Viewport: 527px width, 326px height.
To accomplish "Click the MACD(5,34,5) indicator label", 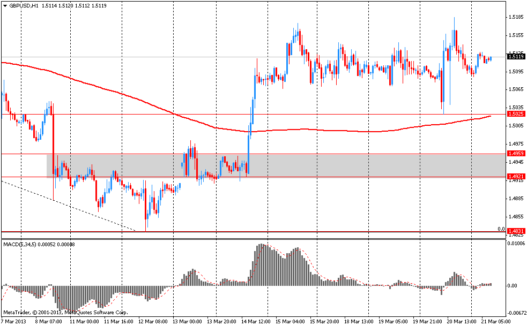I will coord(20,245).
